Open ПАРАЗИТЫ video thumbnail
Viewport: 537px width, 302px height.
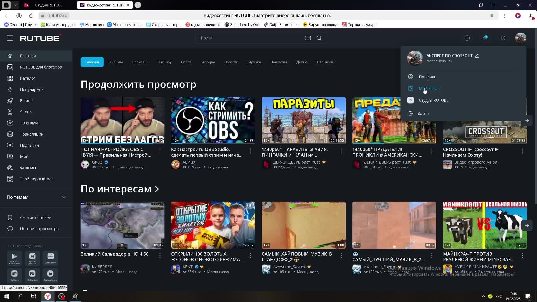tap(303, 121)
